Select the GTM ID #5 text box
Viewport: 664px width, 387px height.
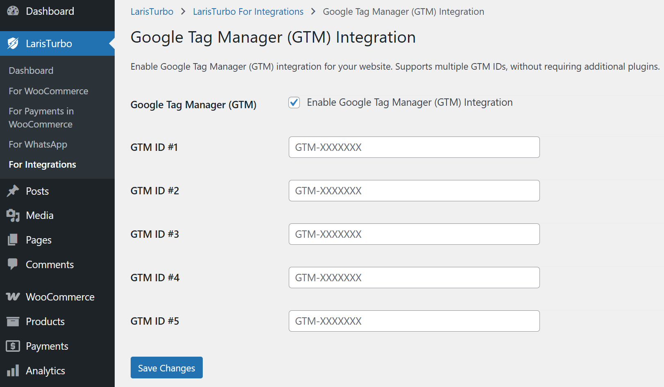(414, 321)
